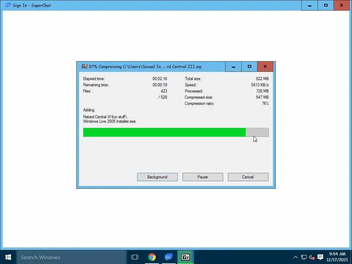Click the muted volume tray icon
Image resolution: width=352 pixels, height=264 pixels.
(312, 257)
